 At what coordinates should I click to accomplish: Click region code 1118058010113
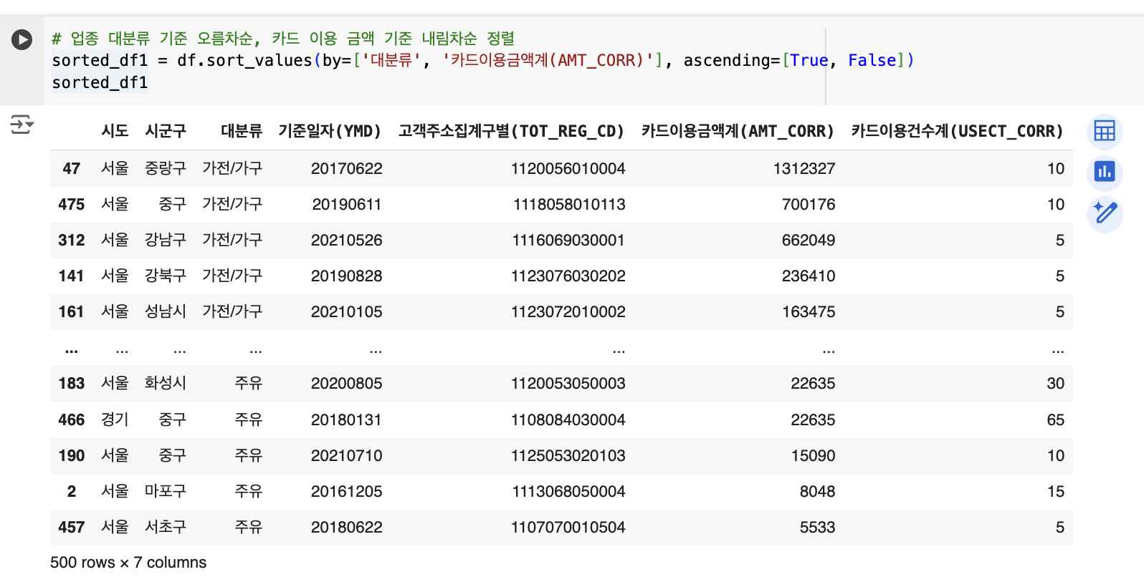pyautogui.click(x=569, y=205)
